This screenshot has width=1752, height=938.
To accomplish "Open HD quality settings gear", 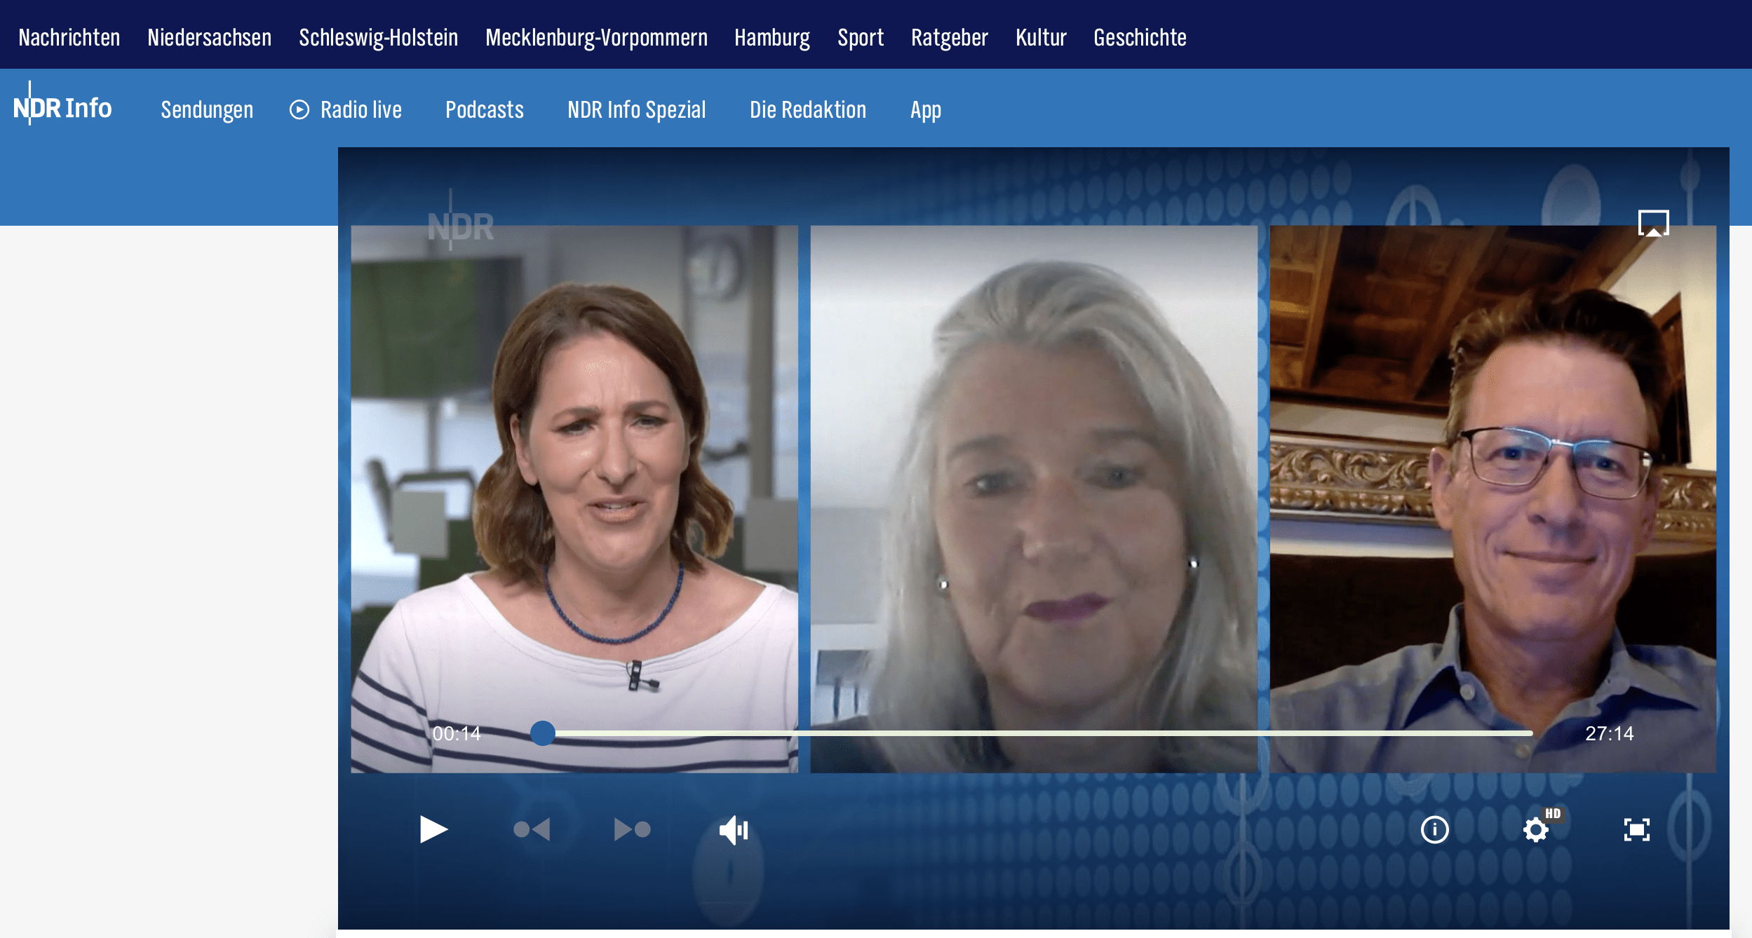I will (1536, 830).
